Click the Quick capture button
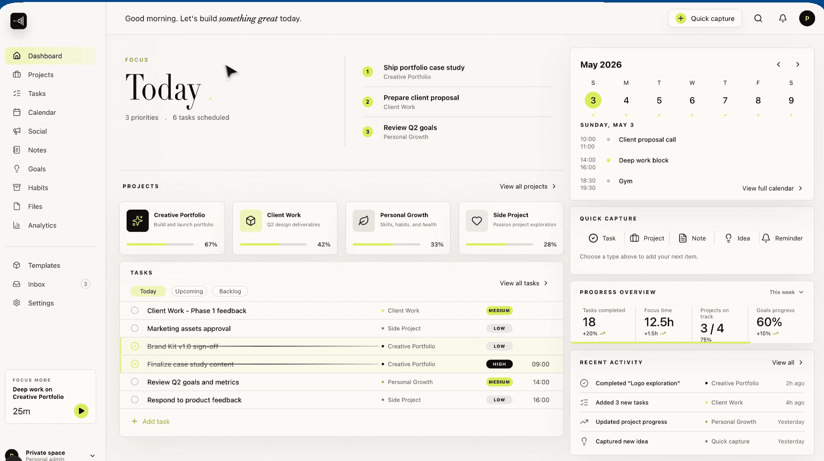824x461 pixels. coord(705,18)
